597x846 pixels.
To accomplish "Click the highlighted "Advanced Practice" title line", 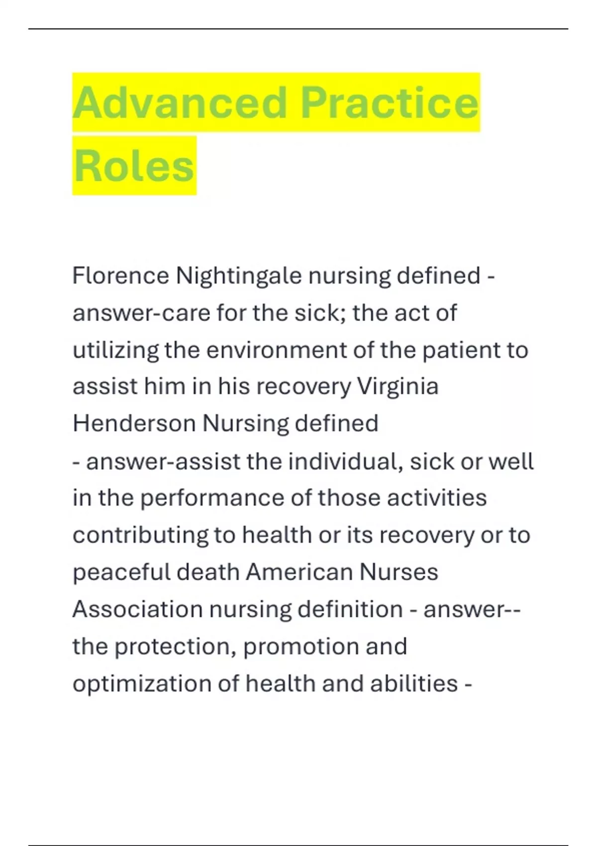I will pyautogui.click(x=276, y=103).
